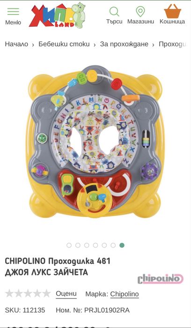Screen dimensions: 191x328
Task: Show fourth product image dot
Action: pyautogui.click(x=95, y=245)
